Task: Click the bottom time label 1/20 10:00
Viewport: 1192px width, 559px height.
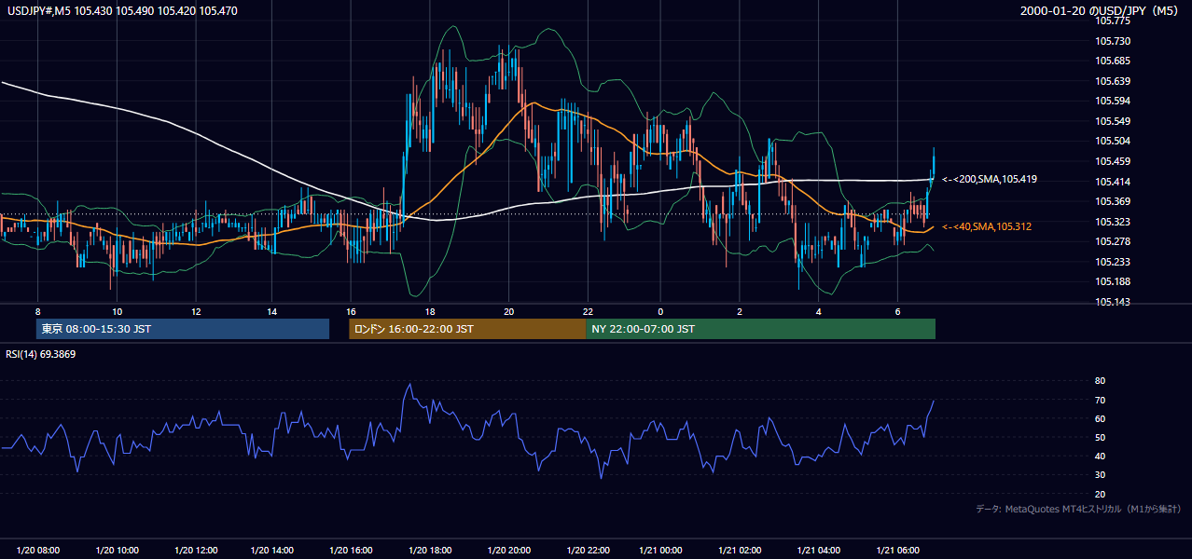Action: (117, 550)
